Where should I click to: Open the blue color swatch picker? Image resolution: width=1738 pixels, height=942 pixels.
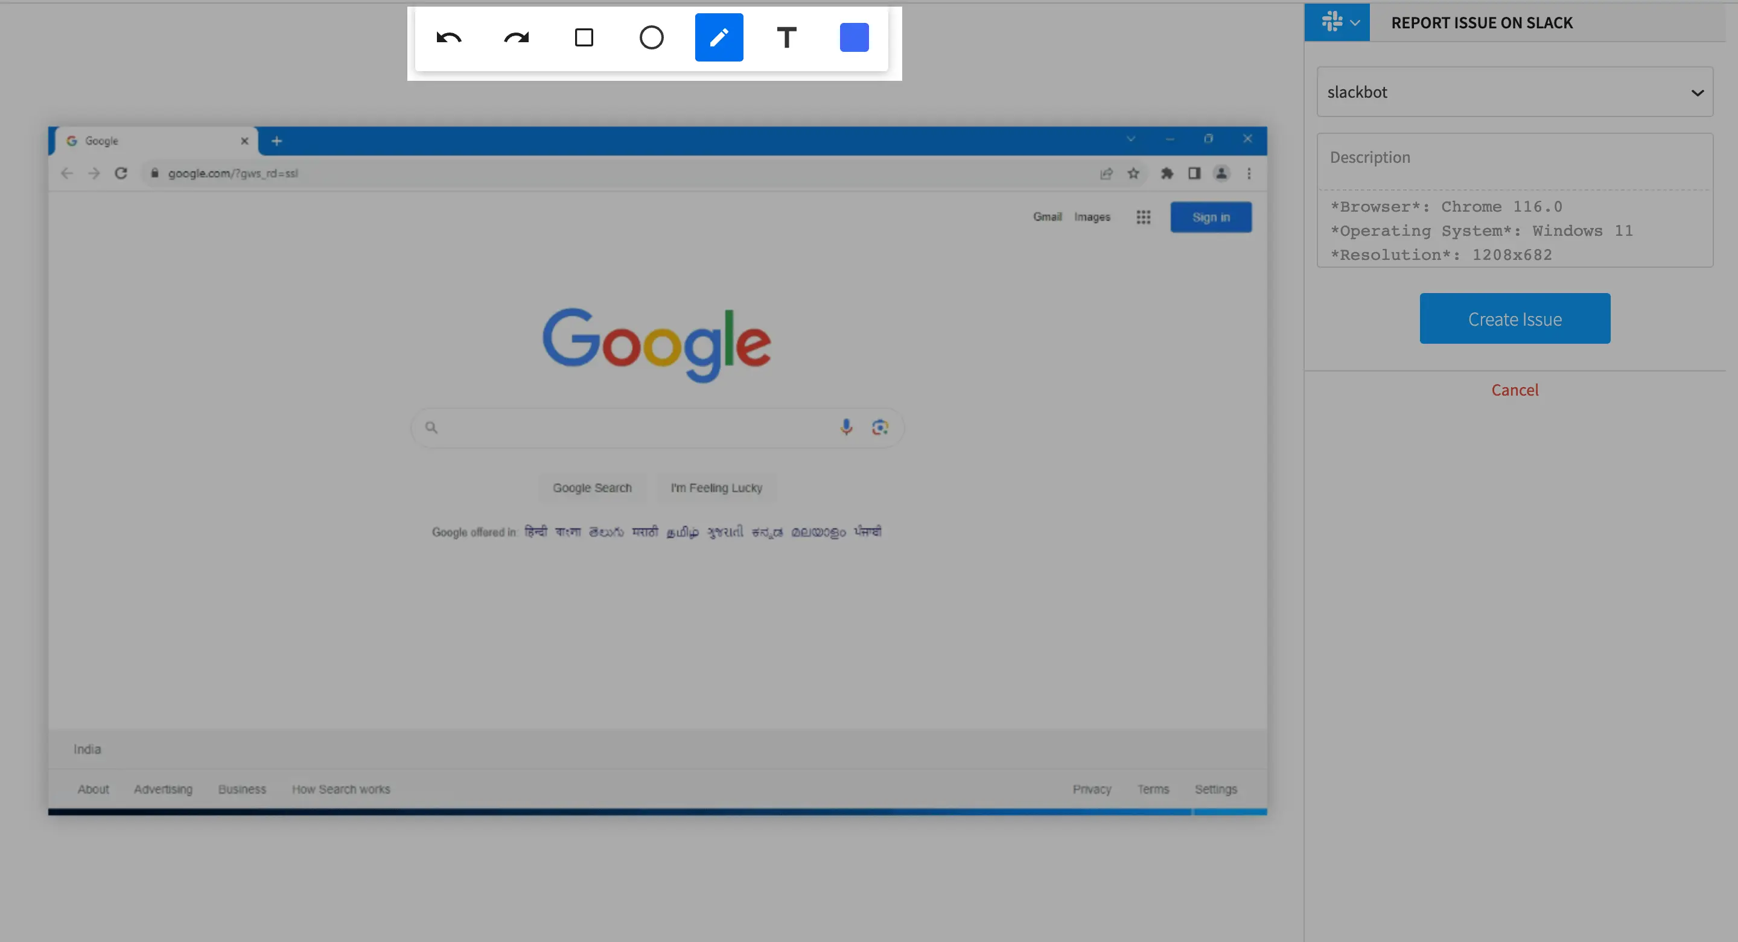pyautogui.click(x=853, y=38)
